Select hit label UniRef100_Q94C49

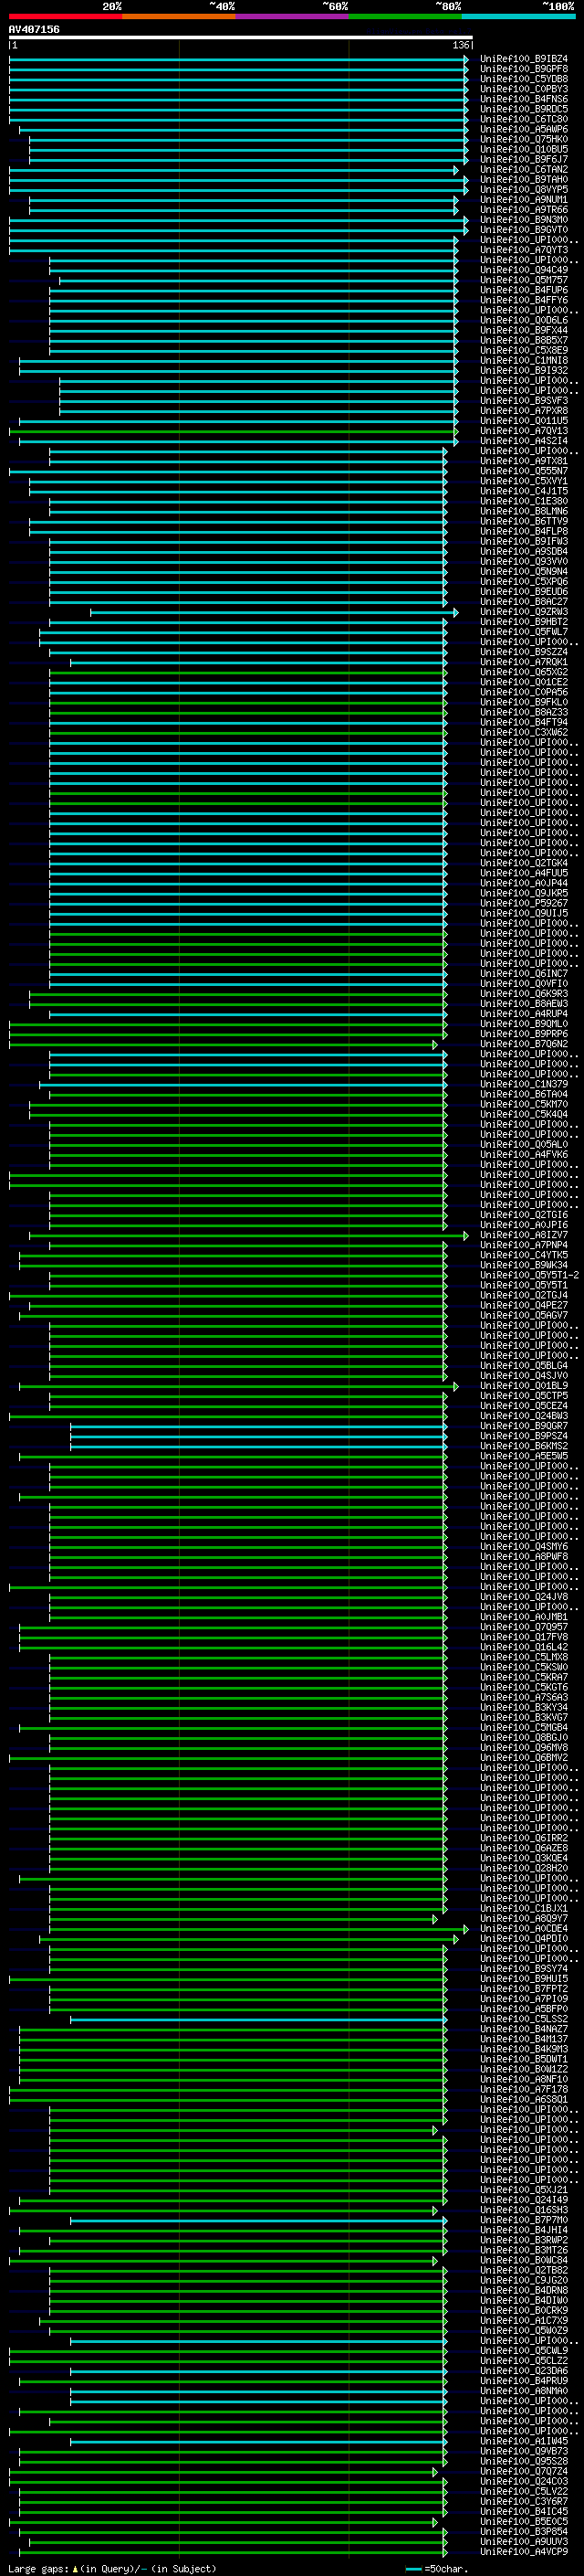pyautogui.click(x=523, y=270)
